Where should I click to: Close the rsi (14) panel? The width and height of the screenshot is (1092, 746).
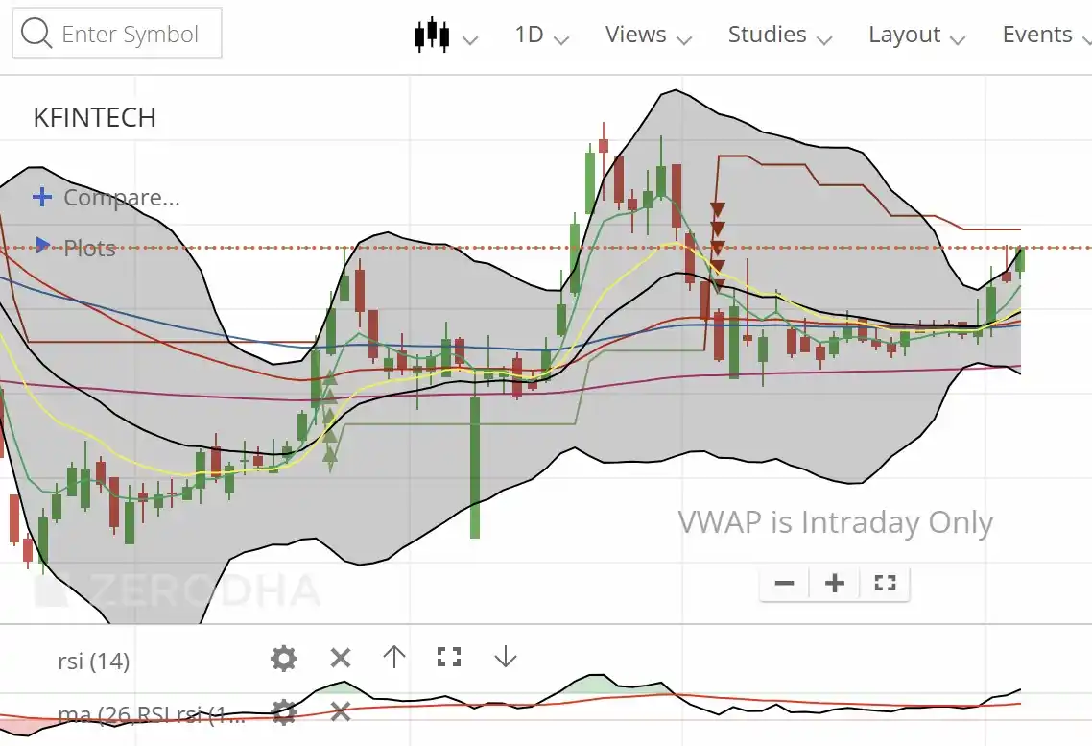coord(341,658)
